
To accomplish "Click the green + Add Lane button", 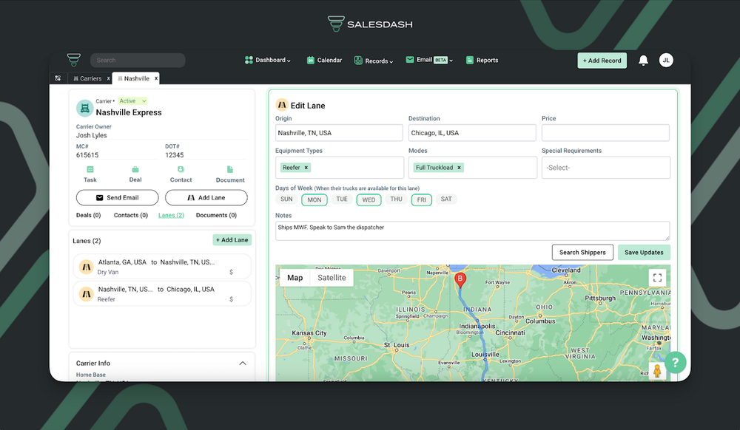I will (x=232, y=240).
